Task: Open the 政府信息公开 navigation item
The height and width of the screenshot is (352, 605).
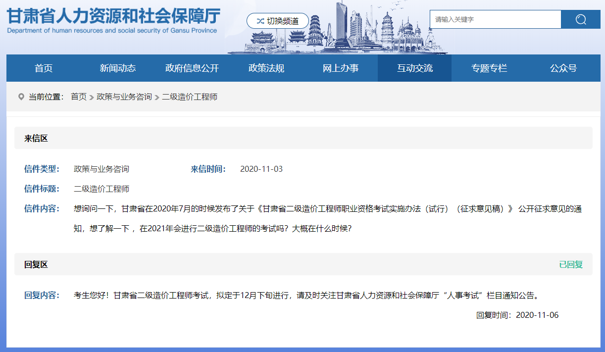Action: click(192, 68)
